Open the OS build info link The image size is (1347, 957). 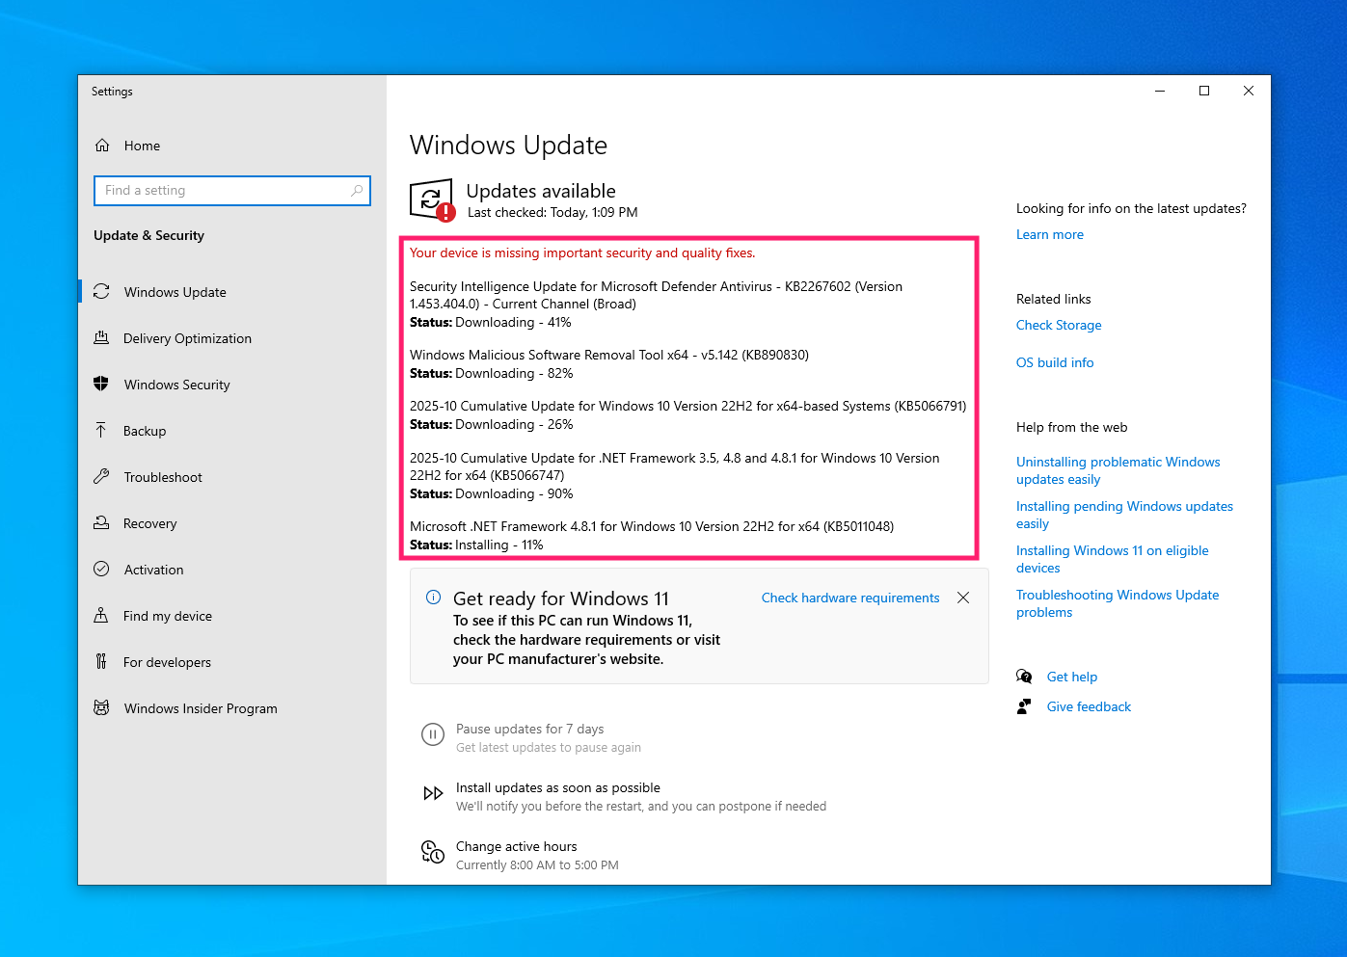(x=1055, y=362)
